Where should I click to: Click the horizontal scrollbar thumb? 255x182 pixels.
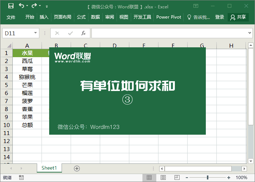click(x=198, y=169)
